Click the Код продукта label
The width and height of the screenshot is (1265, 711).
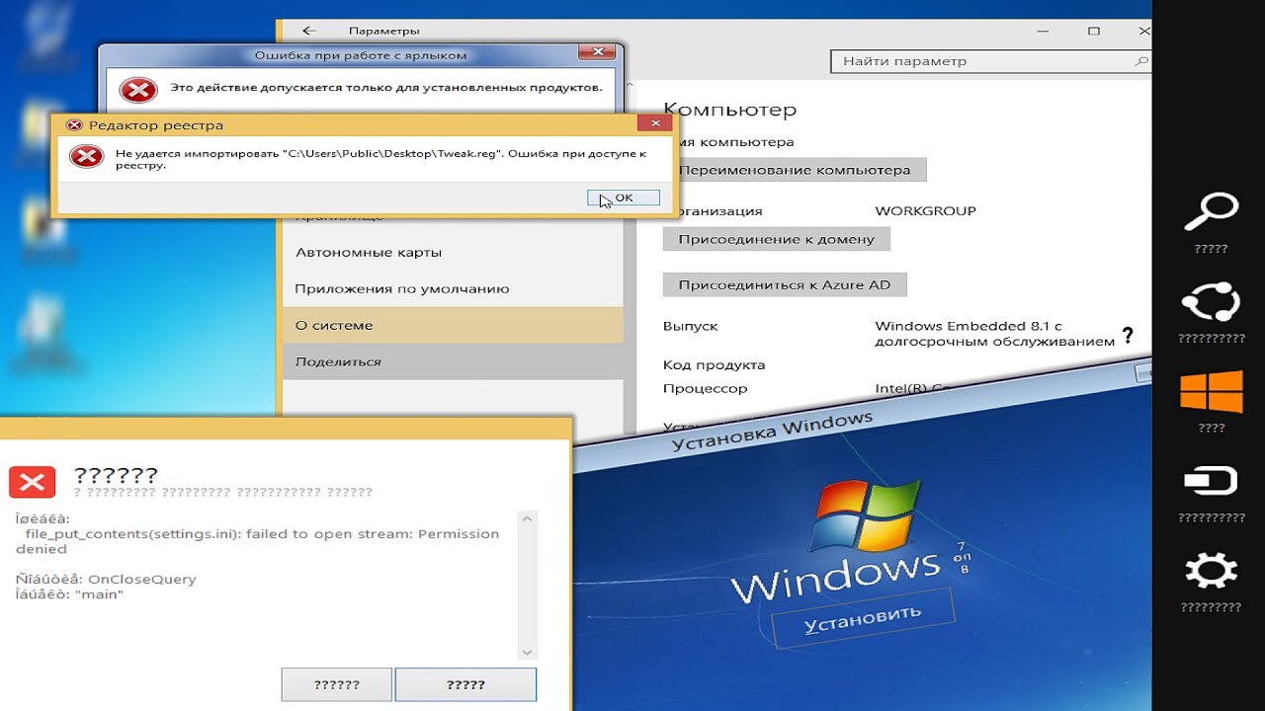[714, 365]
